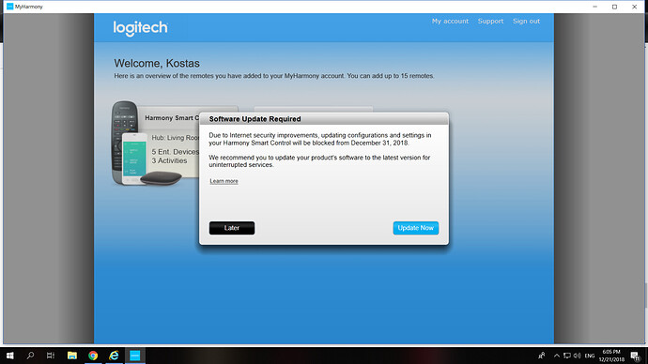The image size is (648, 364).
Task: Open File Explorer from the taskbar
Action: (x=72, y=356)
